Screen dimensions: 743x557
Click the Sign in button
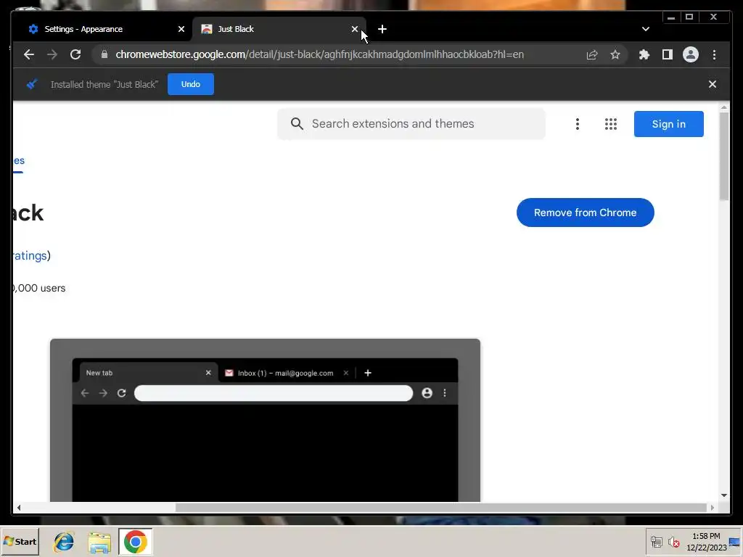click(x=668, y=124)
